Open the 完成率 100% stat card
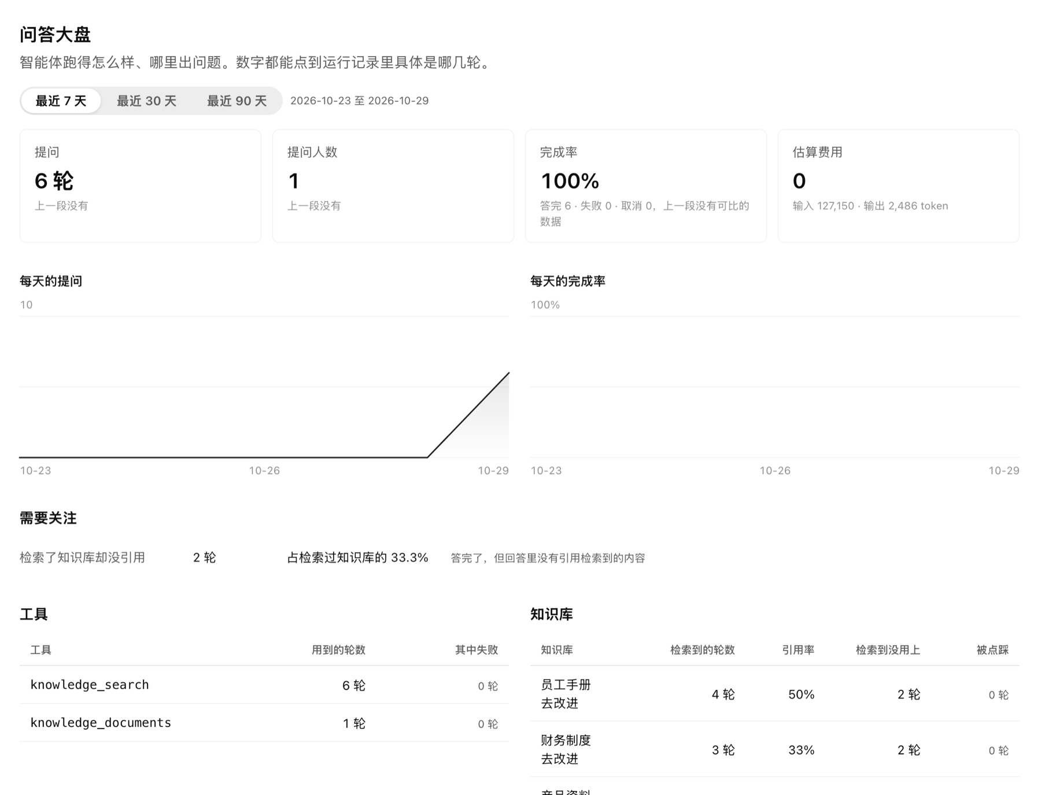1041x795 pixels. pos(646,186)
